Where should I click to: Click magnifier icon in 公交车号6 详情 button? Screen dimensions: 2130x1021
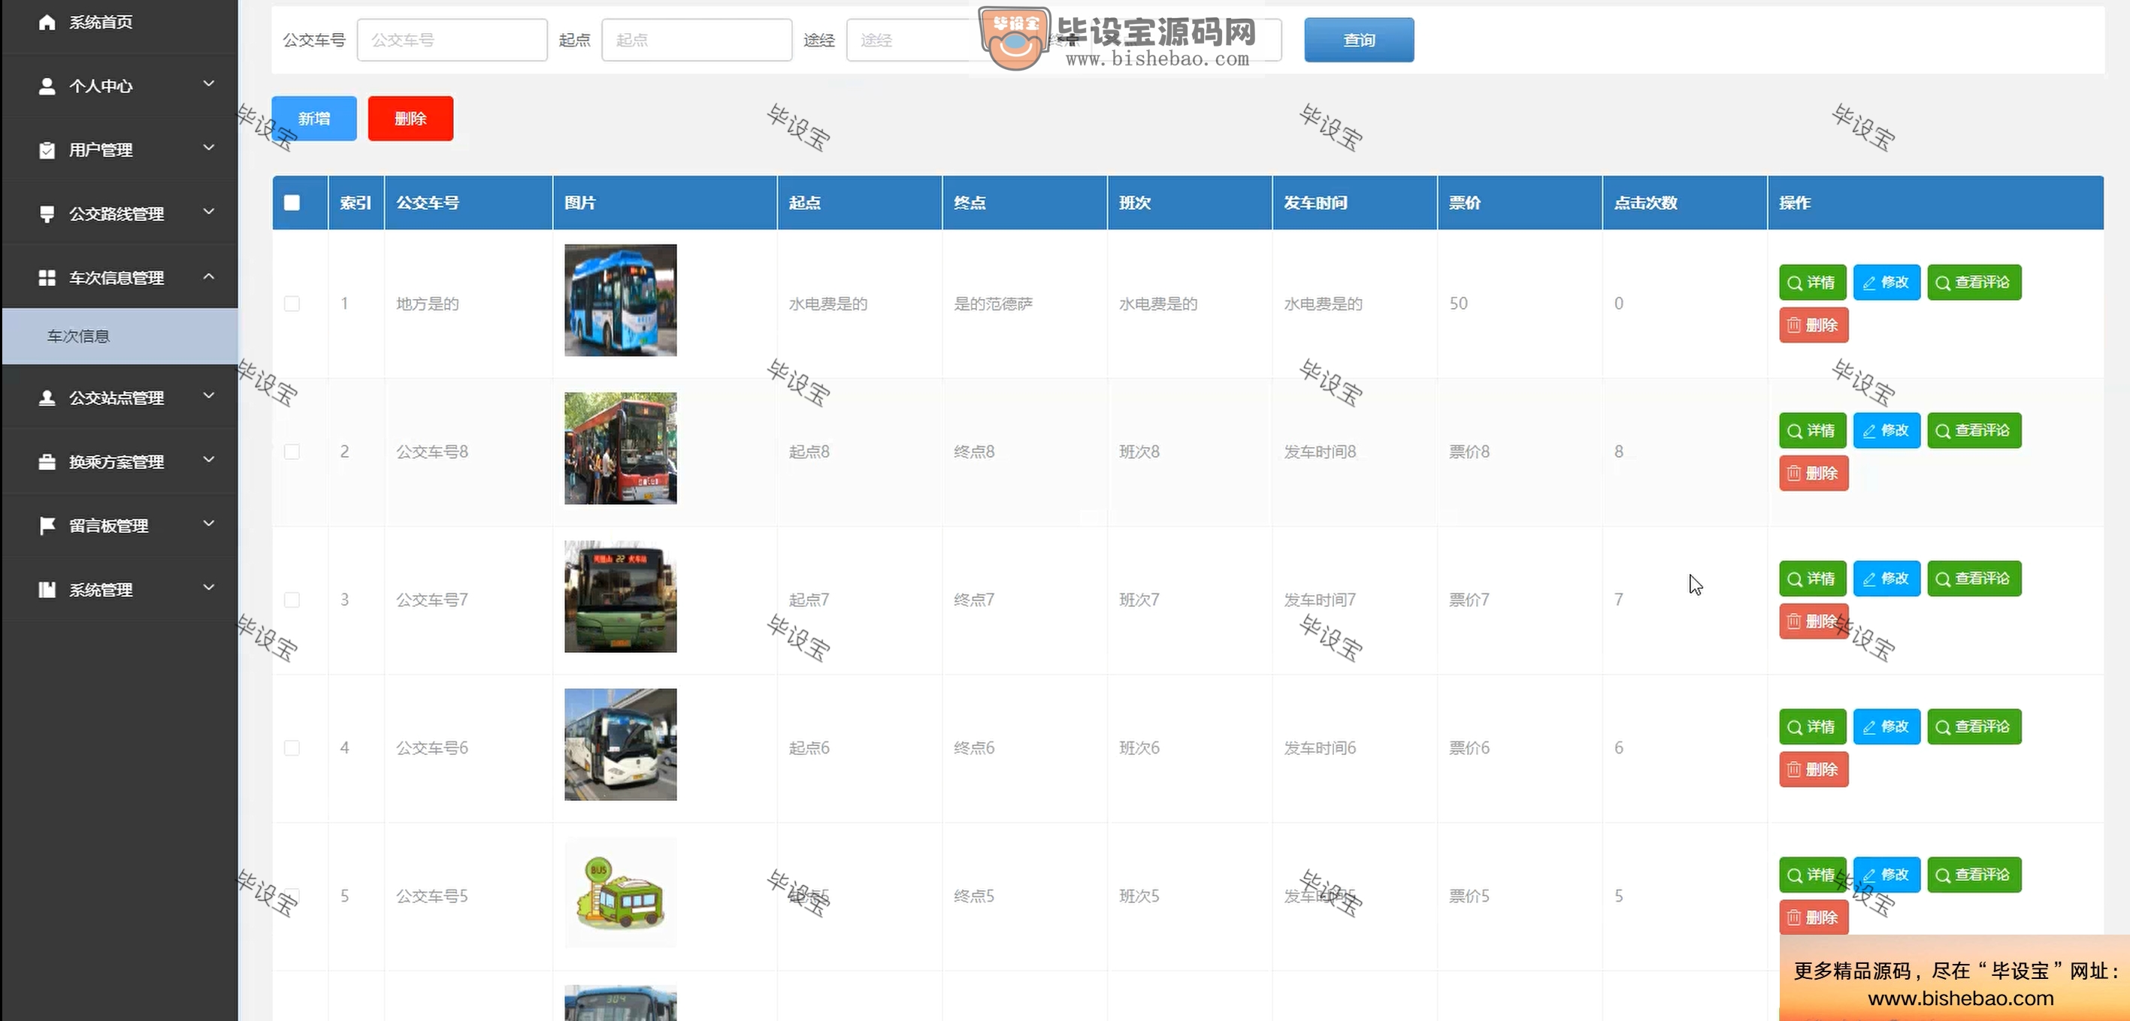pyautogui.click(x=1794, y=726)
